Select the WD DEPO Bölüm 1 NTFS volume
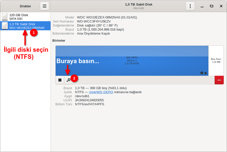This screenshot has height=152, width=227. [x=132, y=61]
